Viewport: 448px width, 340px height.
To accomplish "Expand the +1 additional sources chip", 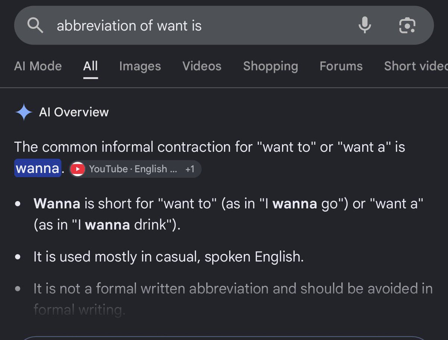I will tap(190, 169).
